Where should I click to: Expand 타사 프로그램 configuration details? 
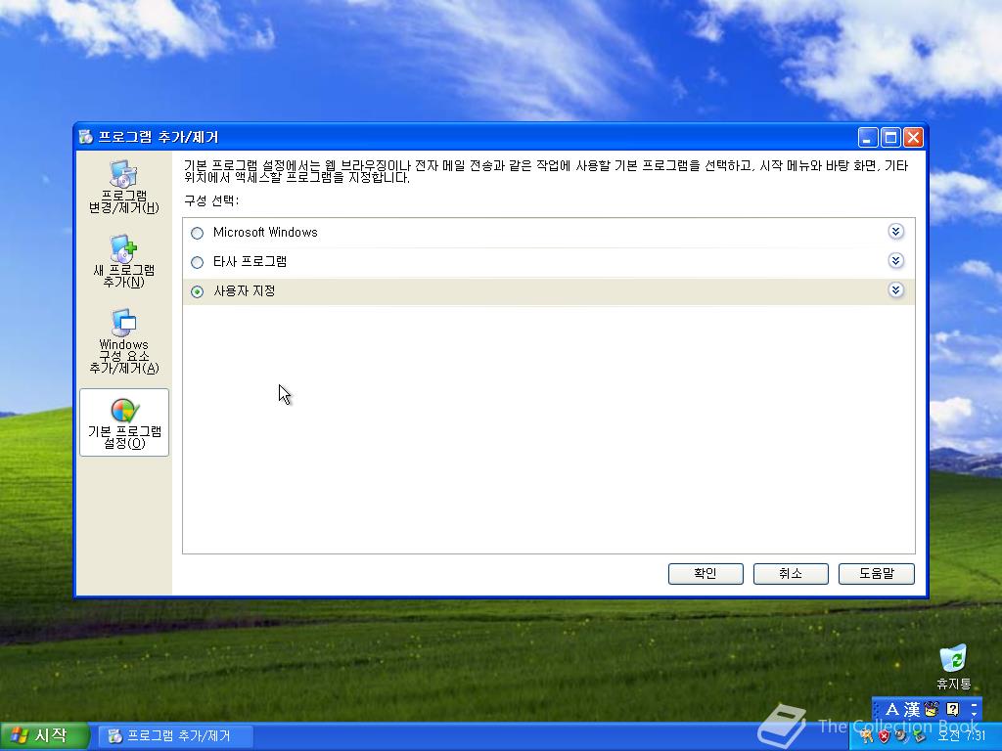coord(895,260)
